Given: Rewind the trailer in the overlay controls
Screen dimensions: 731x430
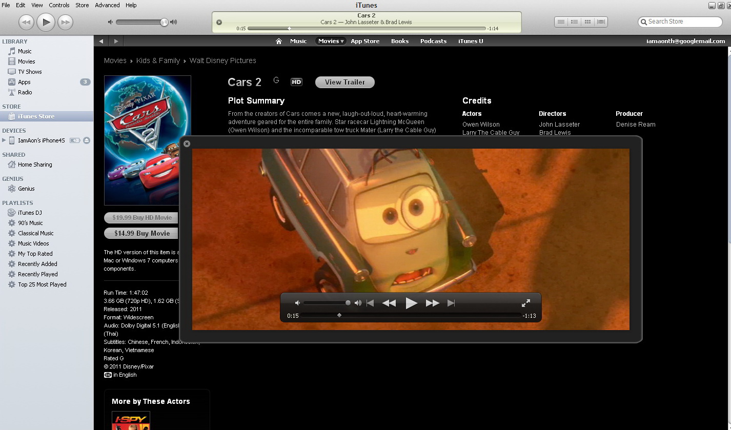Looking at the screenshot, I should pos(389,303).
